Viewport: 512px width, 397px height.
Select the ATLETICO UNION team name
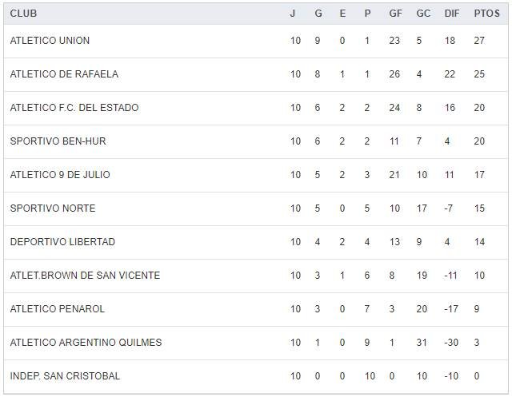tap(50, 41)
